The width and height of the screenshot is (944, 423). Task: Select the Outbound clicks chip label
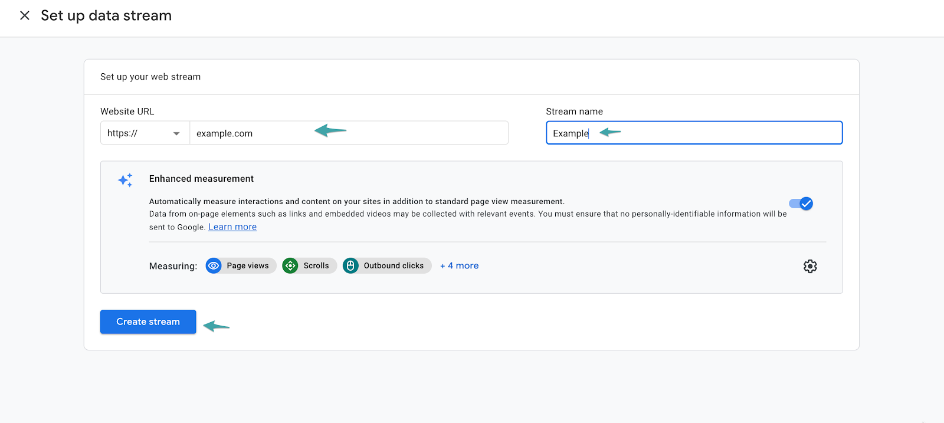point(394,266)
